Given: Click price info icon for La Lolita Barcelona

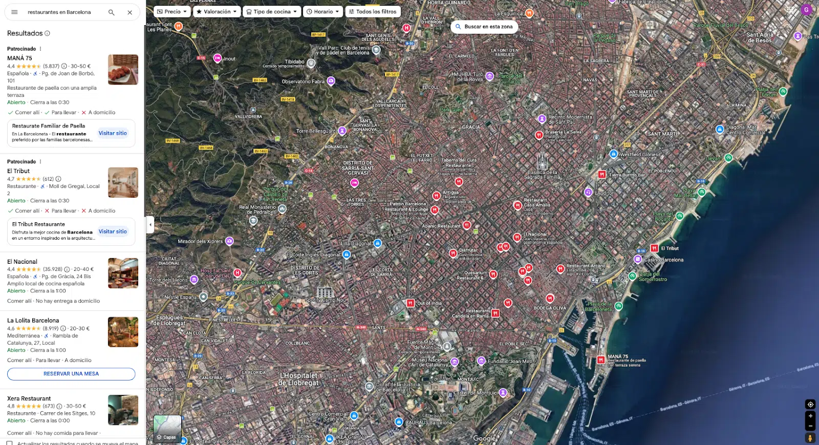Looking at the screenshot, I should [x=63, y=328].
